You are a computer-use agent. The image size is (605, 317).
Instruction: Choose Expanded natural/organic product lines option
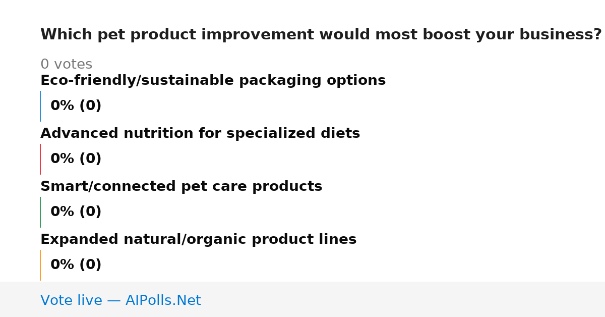[x=198, y=240]
